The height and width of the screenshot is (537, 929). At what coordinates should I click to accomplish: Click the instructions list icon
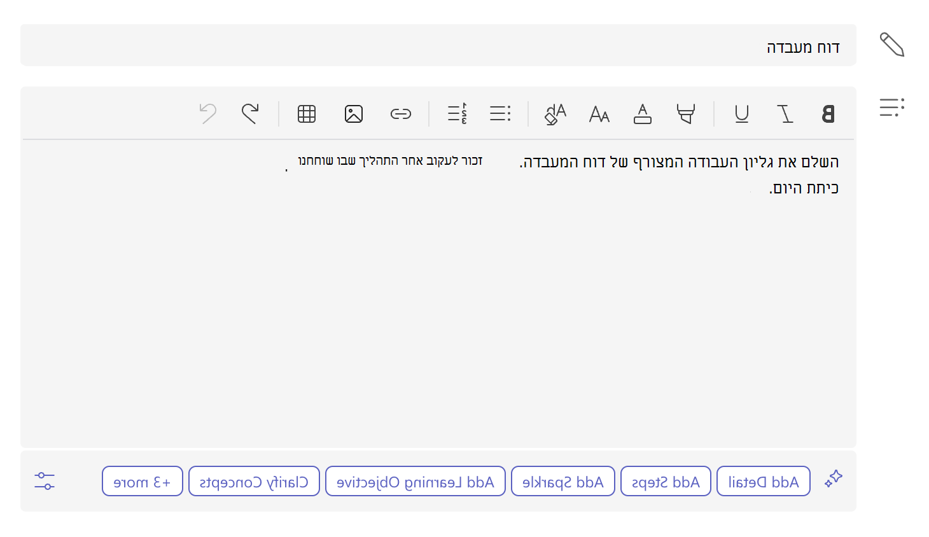(x=892, y=107)
